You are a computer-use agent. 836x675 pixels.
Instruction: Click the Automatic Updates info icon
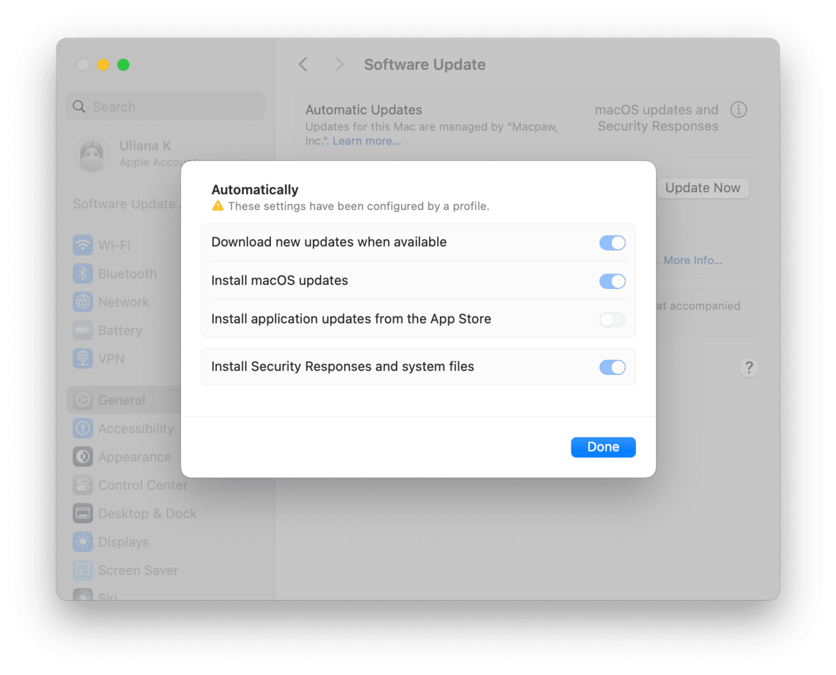click(738, 109)
